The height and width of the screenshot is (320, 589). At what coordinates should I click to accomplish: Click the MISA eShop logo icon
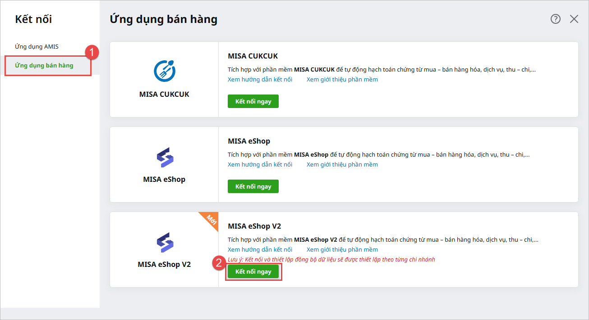pos(164,158)
